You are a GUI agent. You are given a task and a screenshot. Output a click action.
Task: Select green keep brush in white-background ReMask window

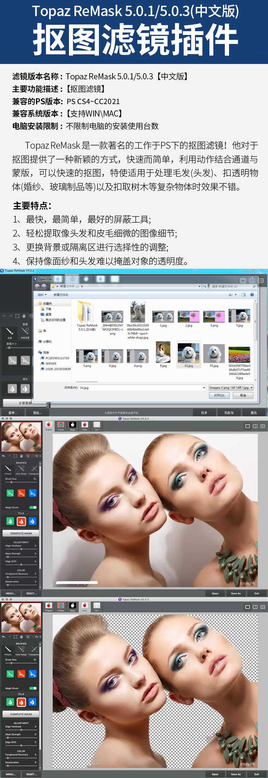click(10, 493)
